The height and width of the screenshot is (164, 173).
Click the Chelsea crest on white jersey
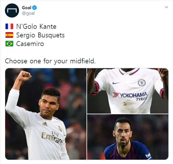(x=142, y=83)
